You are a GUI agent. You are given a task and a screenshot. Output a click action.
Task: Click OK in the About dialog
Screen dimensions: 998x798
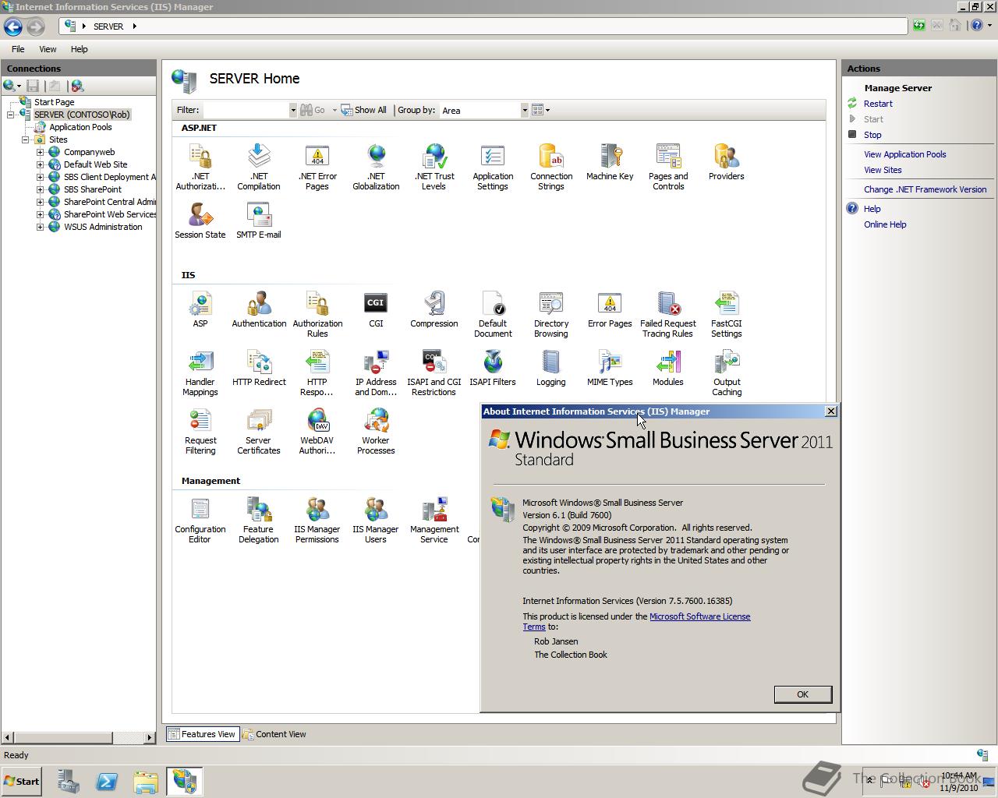click(802, 694)
